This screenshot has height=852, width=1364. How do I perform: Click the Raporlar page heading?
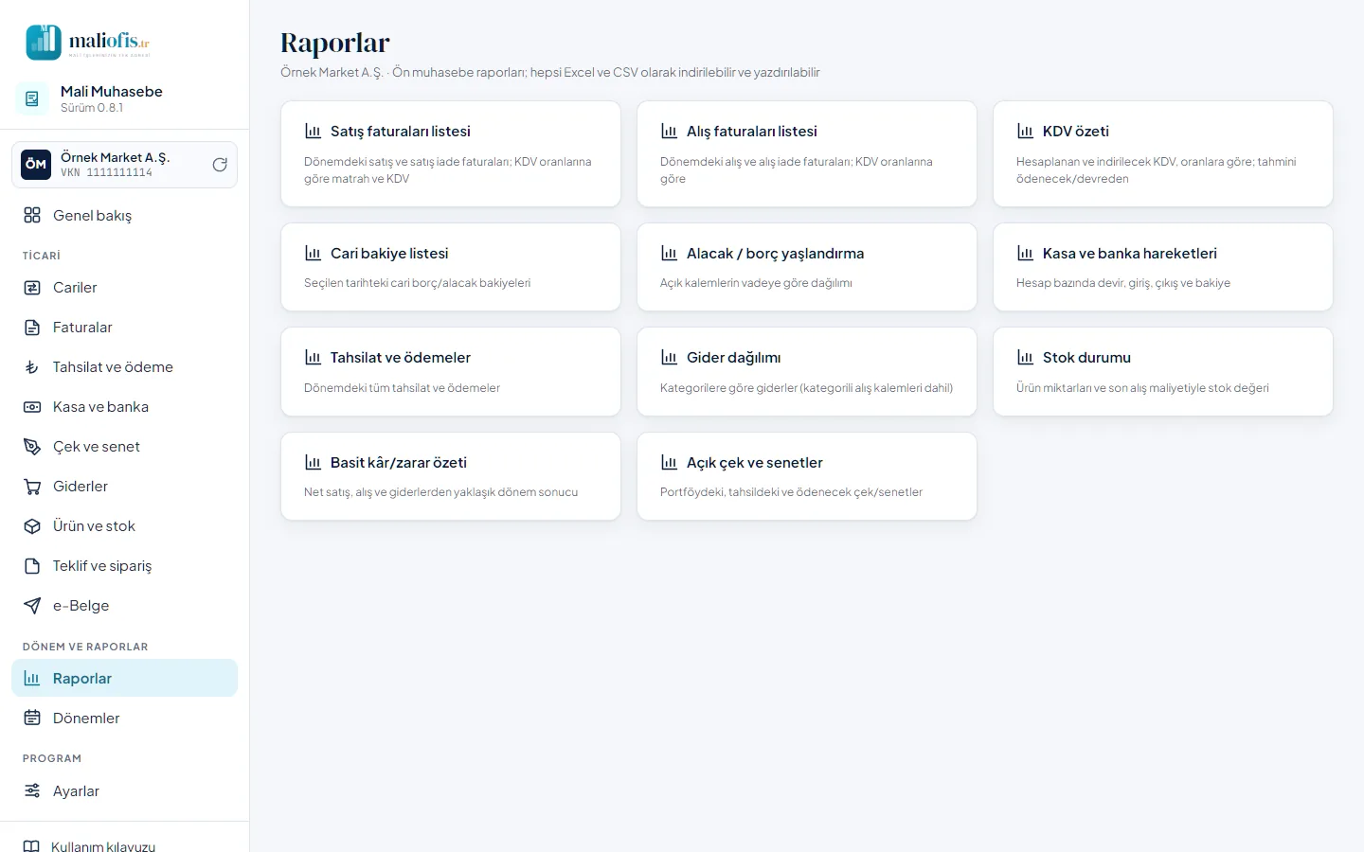(x=335, y=43)
